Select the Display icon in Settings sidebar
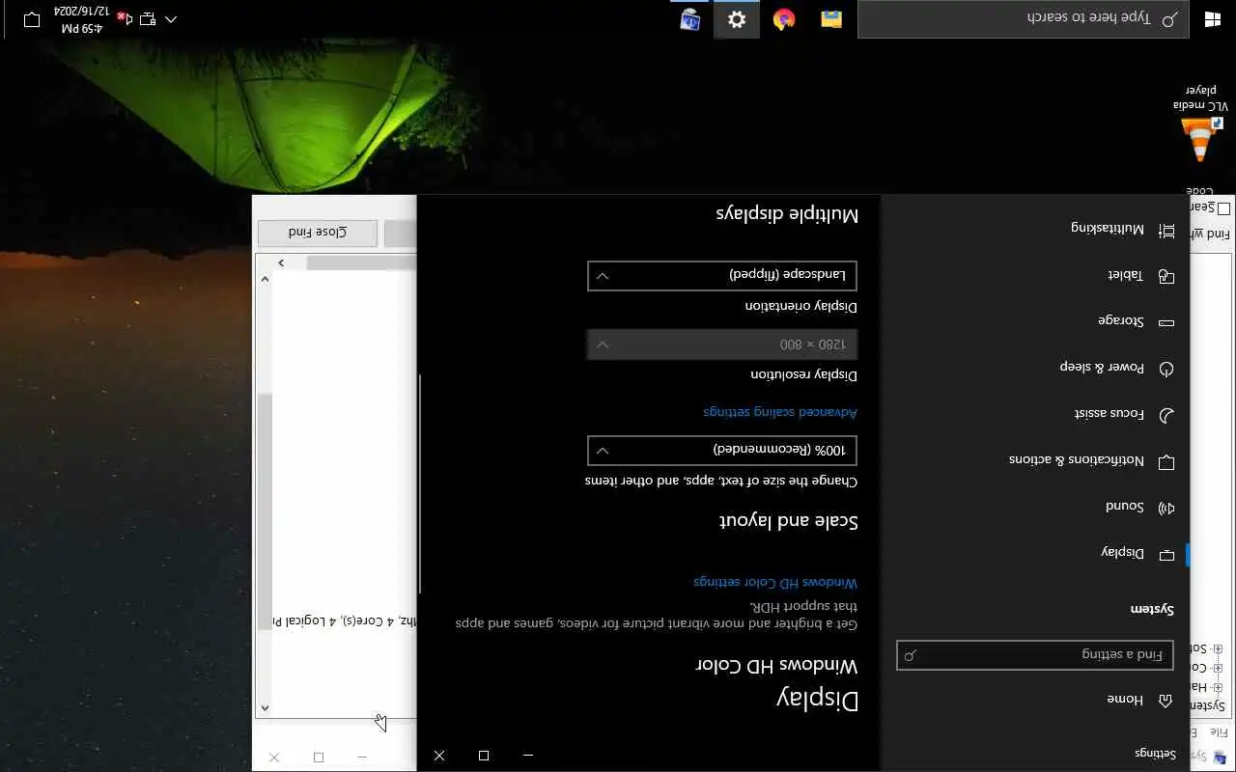1236x772 pixels. pyautogui.click(x=1166, y=554)
